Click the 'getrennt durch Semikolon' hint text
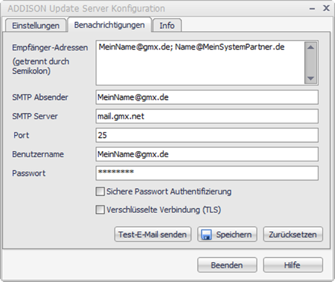The width and height of the screenshot is (335, 282). (x=41, y=66)
